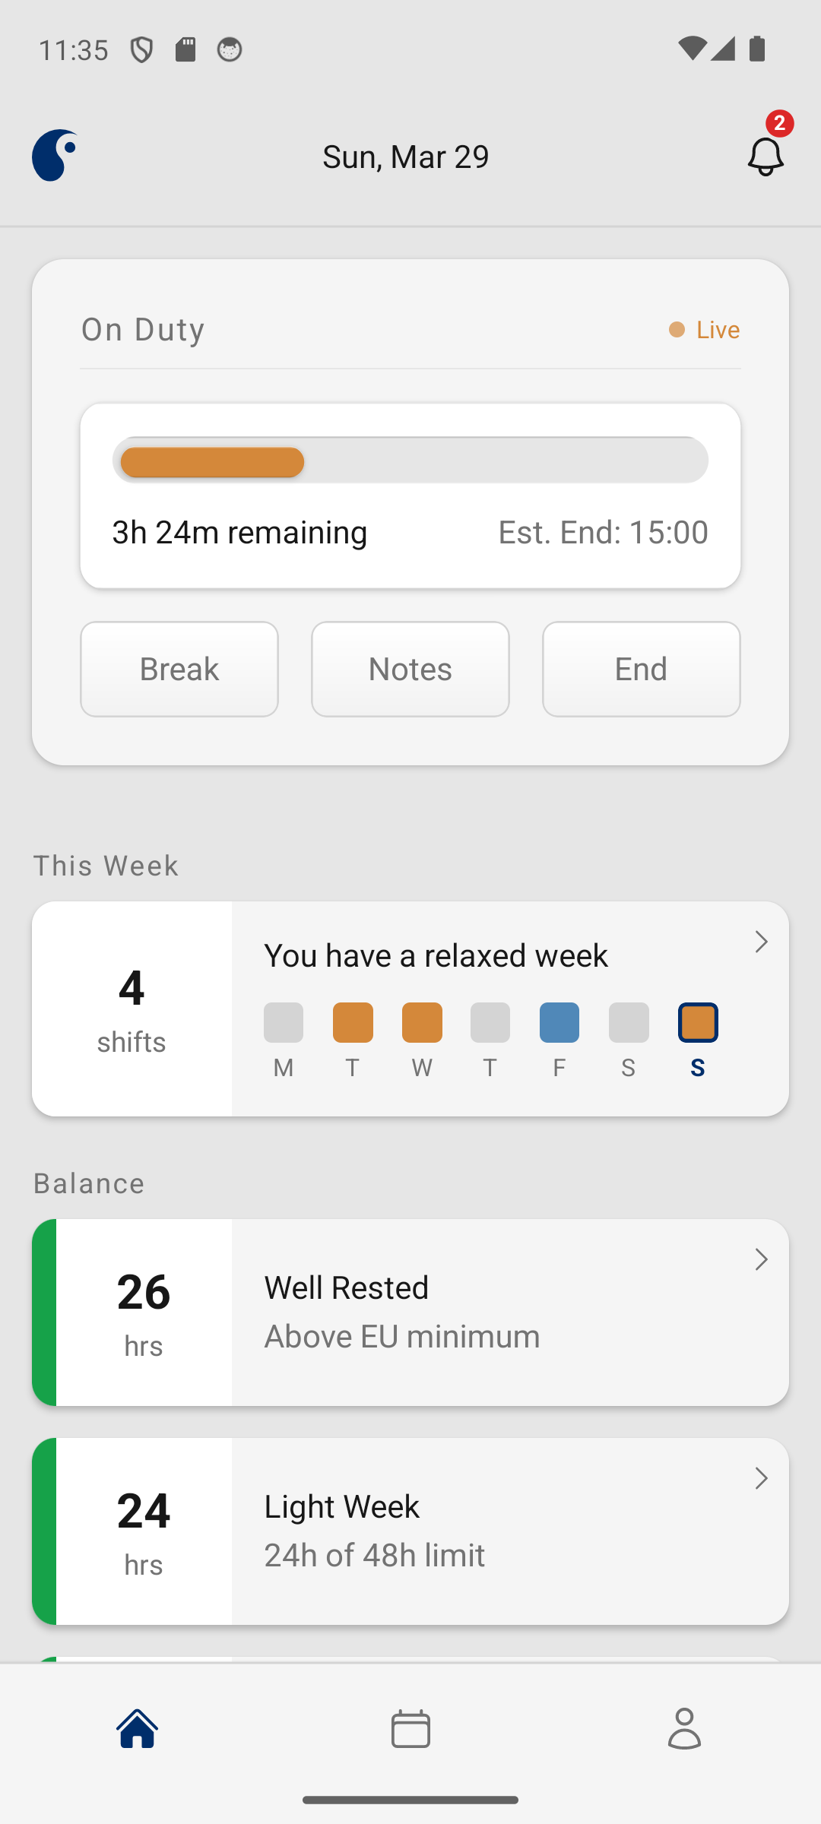The height and width of the screenshot is (1824, 821).
Task: Select Friday's blue shift square
Action: (559, 1023)
